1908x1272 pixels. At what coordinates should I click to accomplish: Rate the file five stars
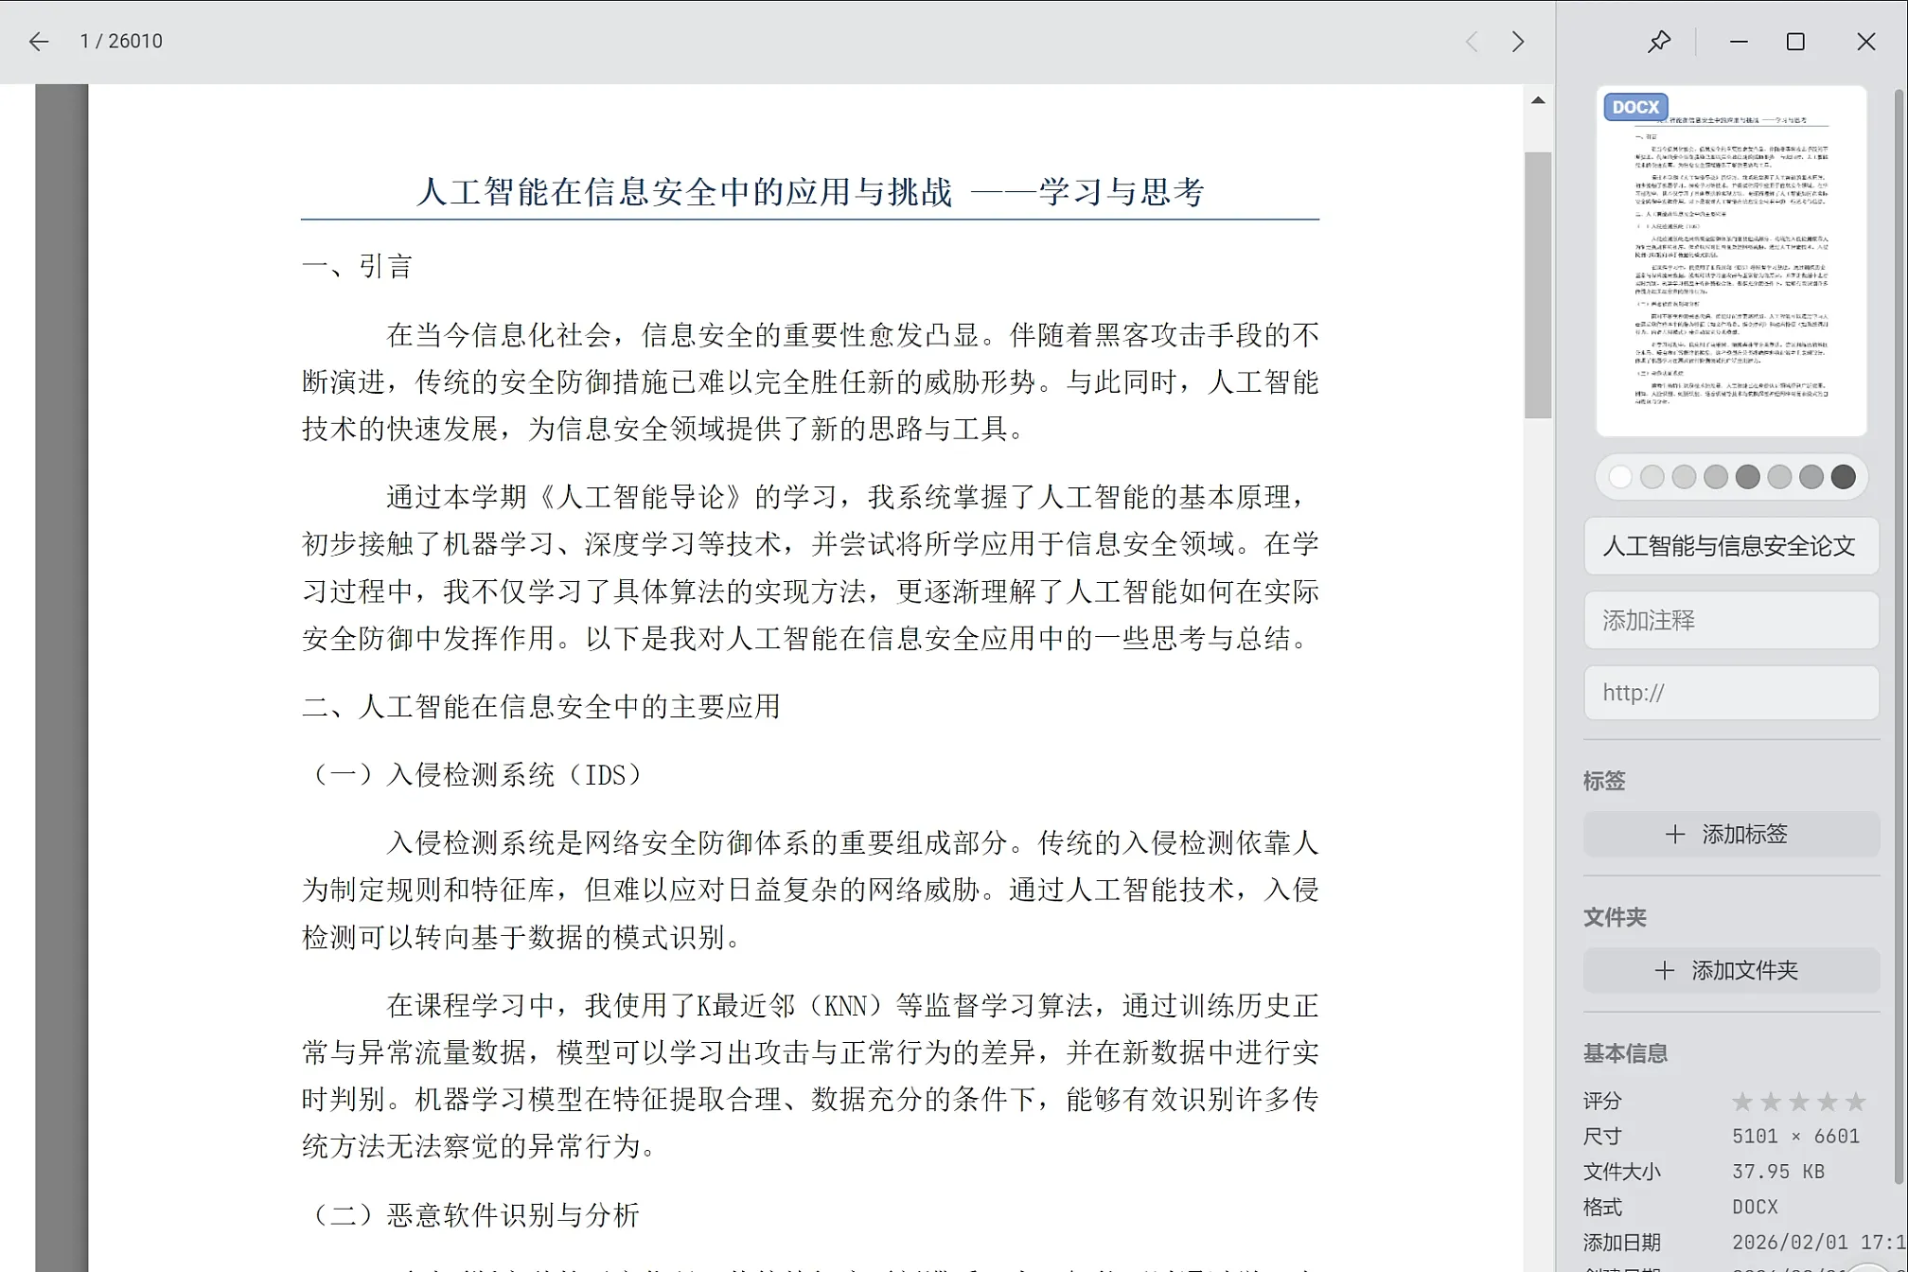click(1856, 1101)
